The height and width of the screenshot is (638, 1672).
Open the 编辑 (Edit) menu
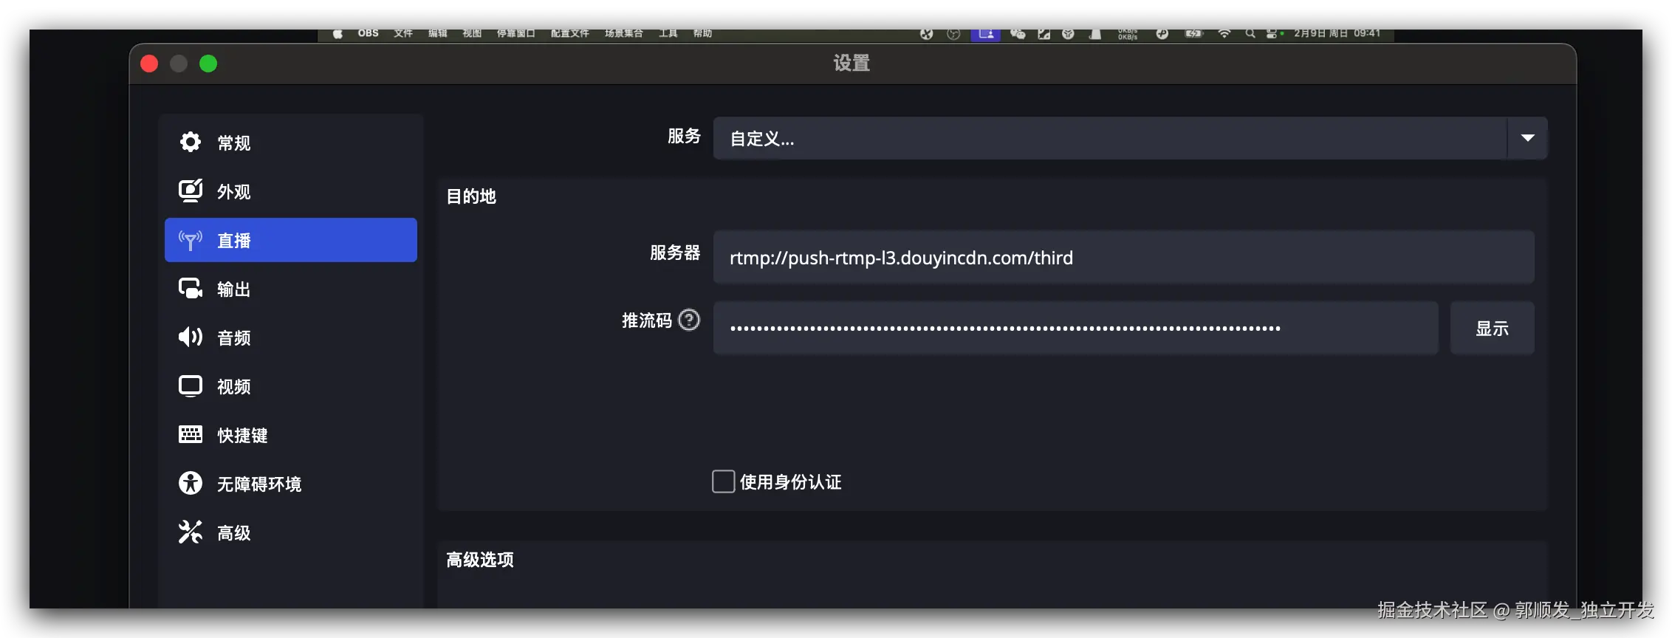(438, 34)
